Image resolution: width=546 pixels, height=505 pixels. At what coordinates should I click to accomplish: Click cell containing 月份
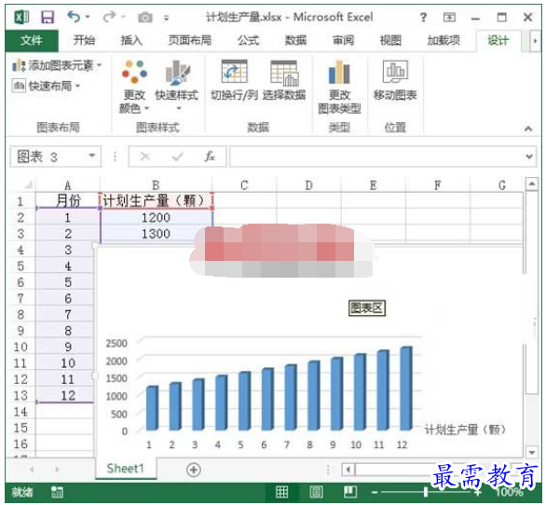point(68,200)
